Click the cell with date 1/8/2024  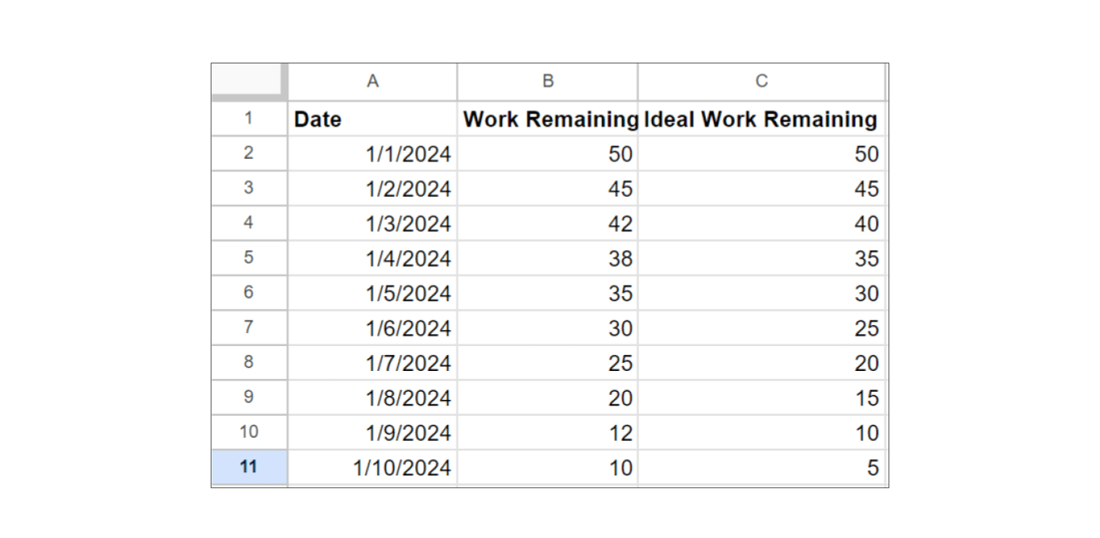pos(372,397)
